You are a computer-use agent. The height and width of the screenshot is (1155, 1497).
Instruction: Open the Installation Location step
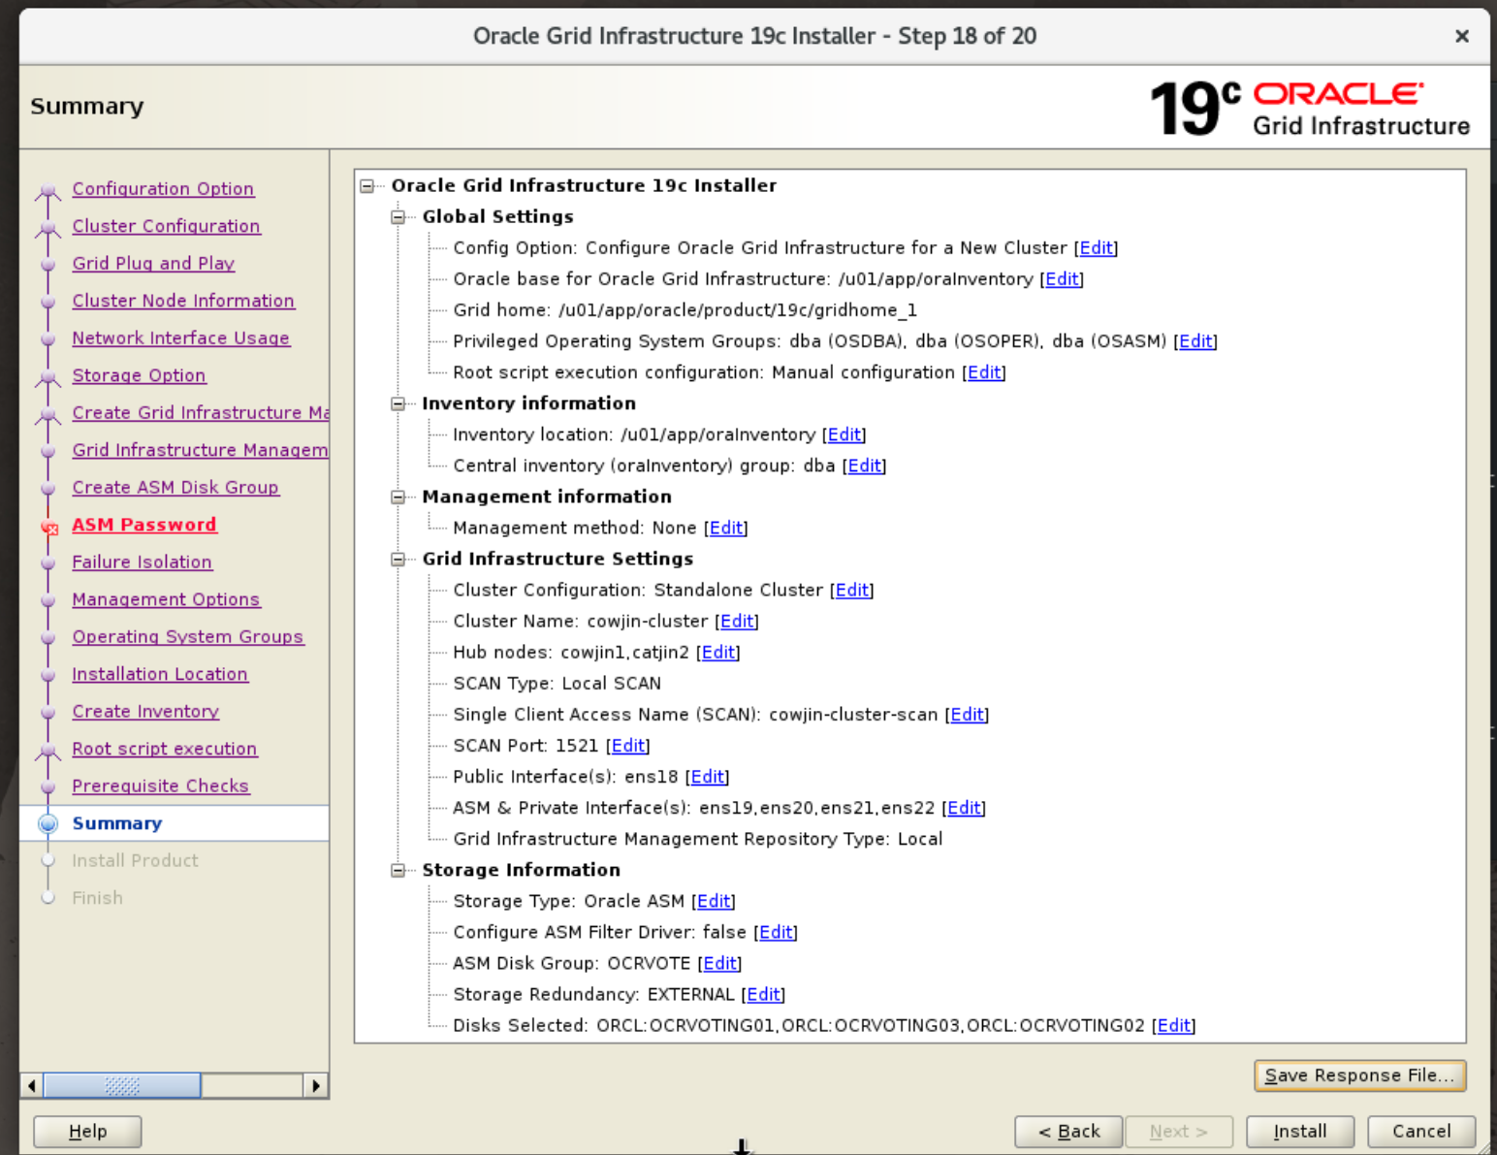click(x=160, y=674)
